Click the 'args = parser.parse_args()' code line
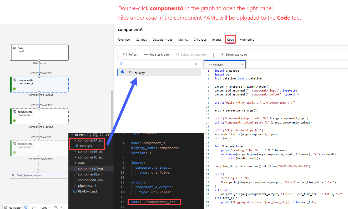The image size is (348, 209). (x=235, y=110)
